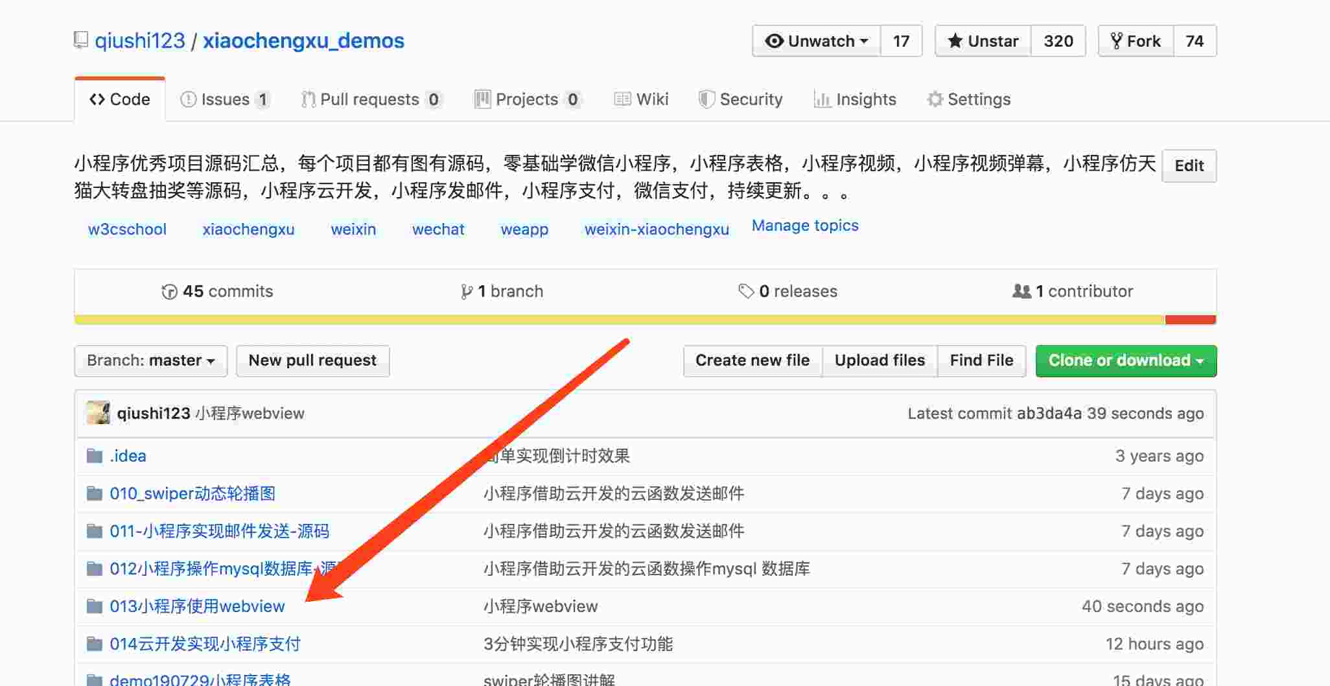Viewport: 1330px width, 686px height.
Task: Click the language breakdown color bar
Action: coord(646,320)
